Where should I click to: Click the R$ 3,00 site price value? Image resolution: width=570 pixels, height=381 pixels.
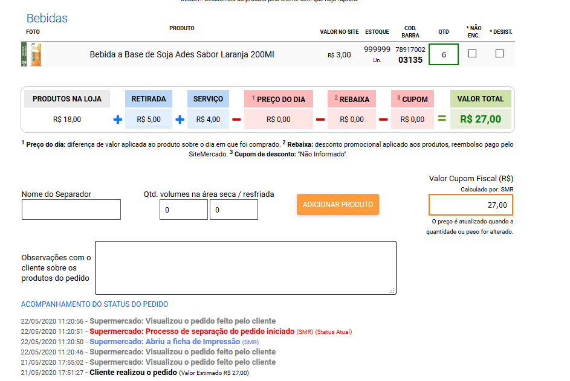point(339,55)
